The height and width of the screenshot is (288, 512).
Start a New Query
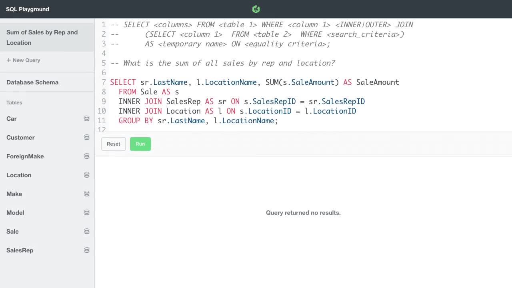point(23,60)
